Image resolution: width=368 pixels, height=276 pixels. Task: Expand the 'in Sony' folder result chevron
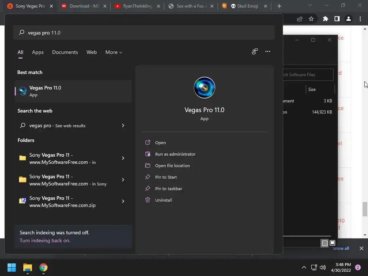[123, 180]
